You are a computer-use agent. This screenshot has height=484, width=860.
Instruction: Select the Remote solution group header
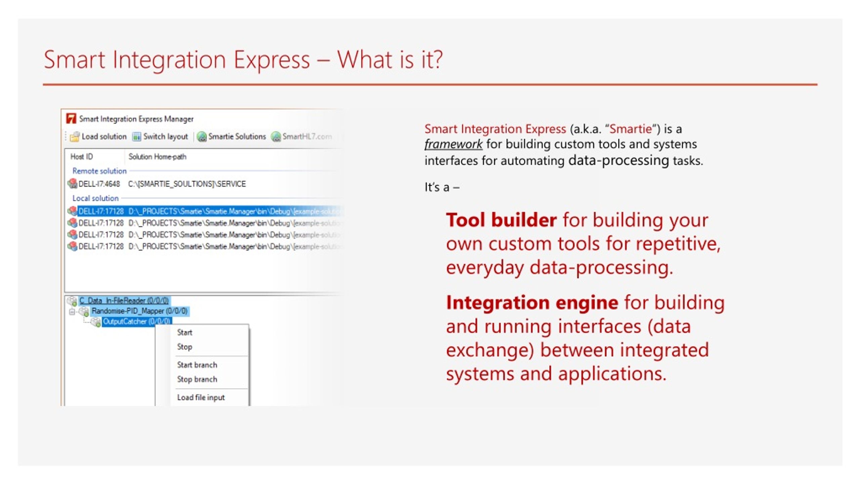point(99,171)
